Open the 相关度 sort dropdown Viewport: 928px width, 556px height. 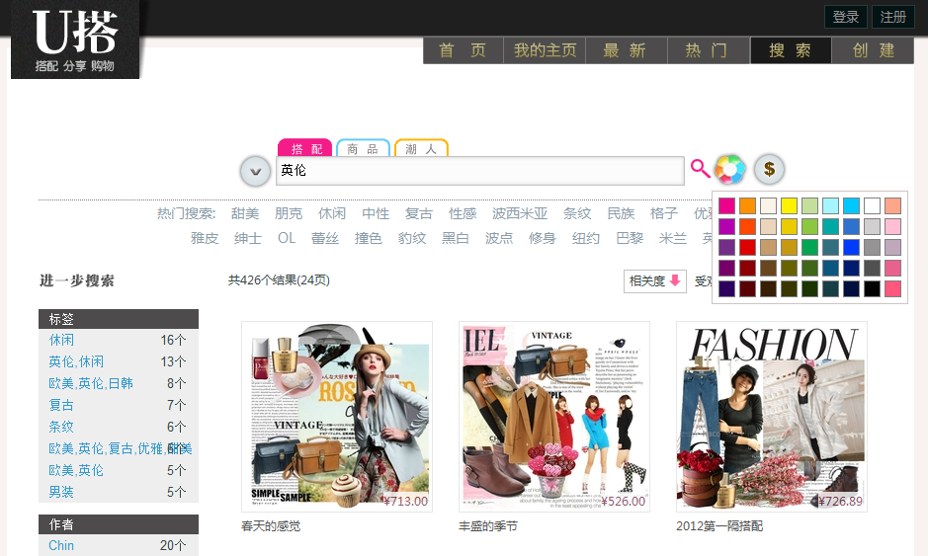tap(654, 281)
